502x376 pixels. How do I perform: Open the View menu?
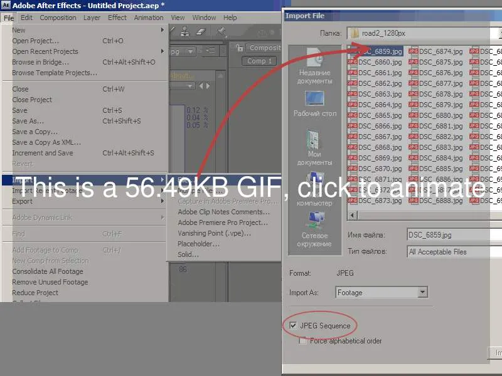[x=178, y=18]
